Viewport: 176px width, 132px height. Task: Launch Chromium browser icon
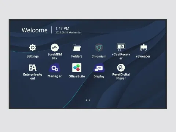click(x=99, y=47)
